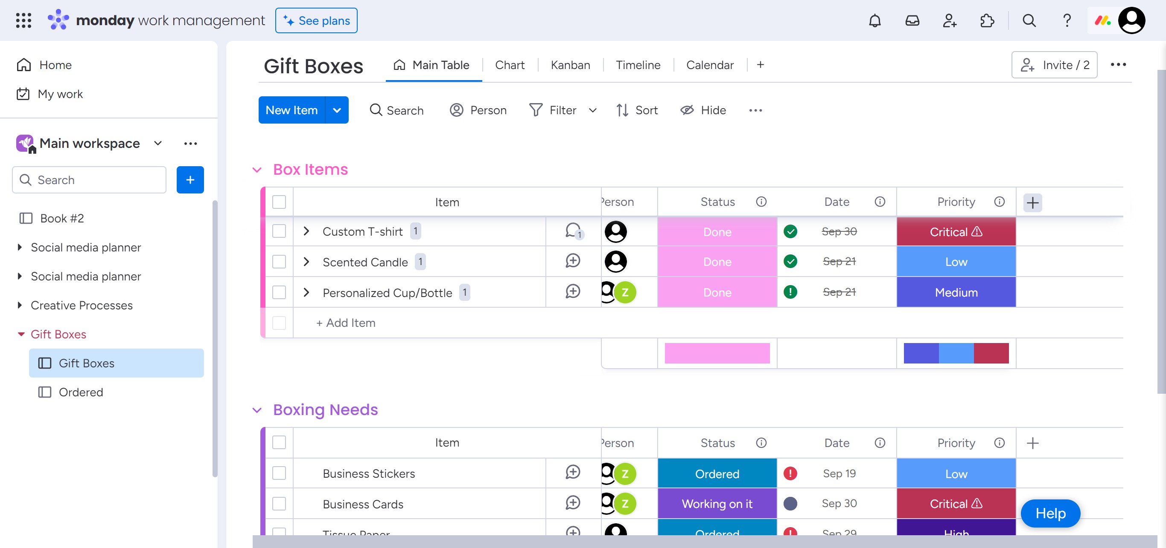Image resolution: width=1166 pixels, height=548 pixels.
Task: Open Custom T-shirt conversation updates icon
Action: (x=573, y=231)
